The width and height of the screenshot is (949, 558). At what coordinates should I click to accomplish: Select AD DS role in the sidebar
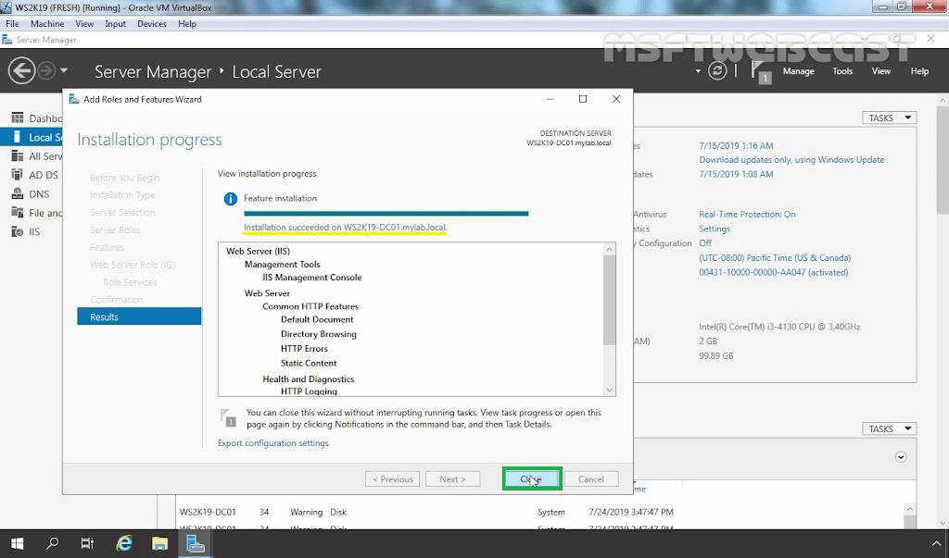(x=35, y=175)
